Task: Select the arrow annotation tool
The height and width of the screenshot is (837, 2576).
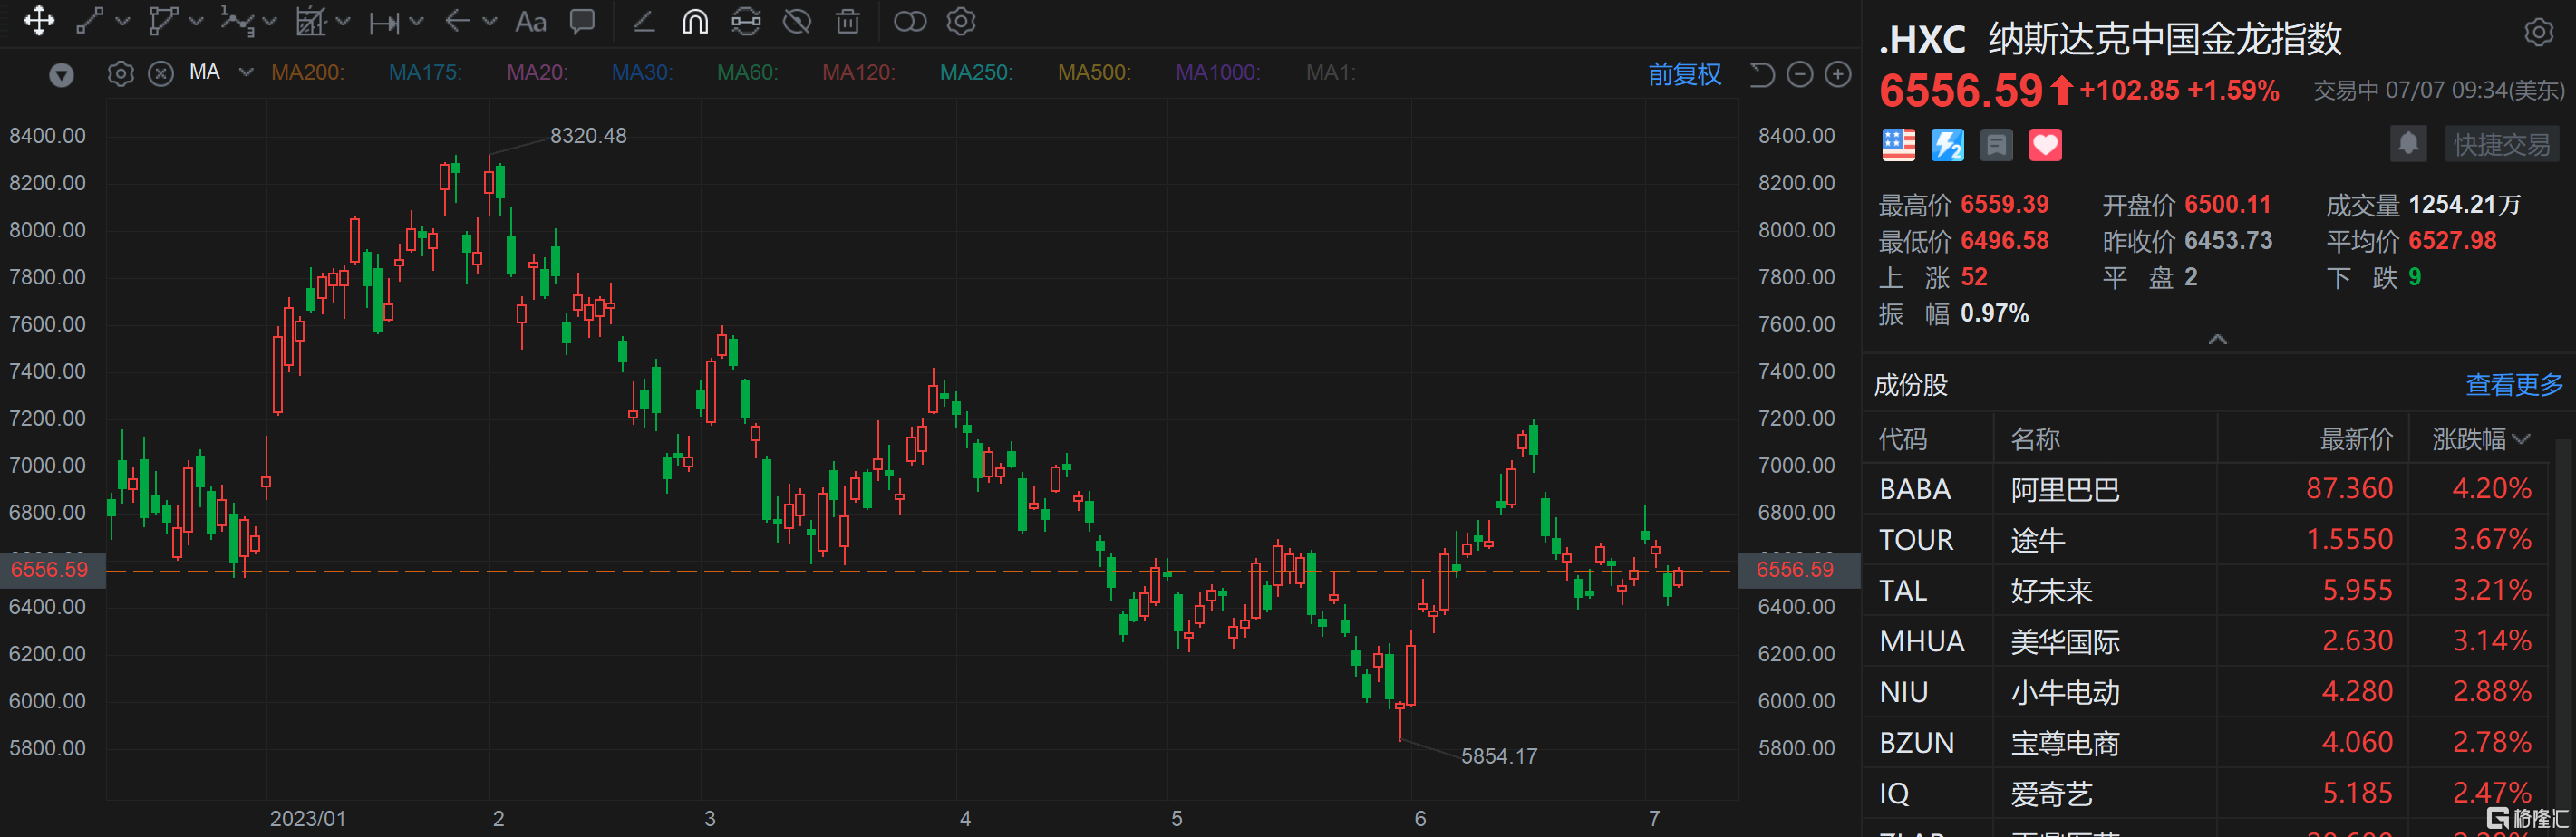Action: (457, 21)
